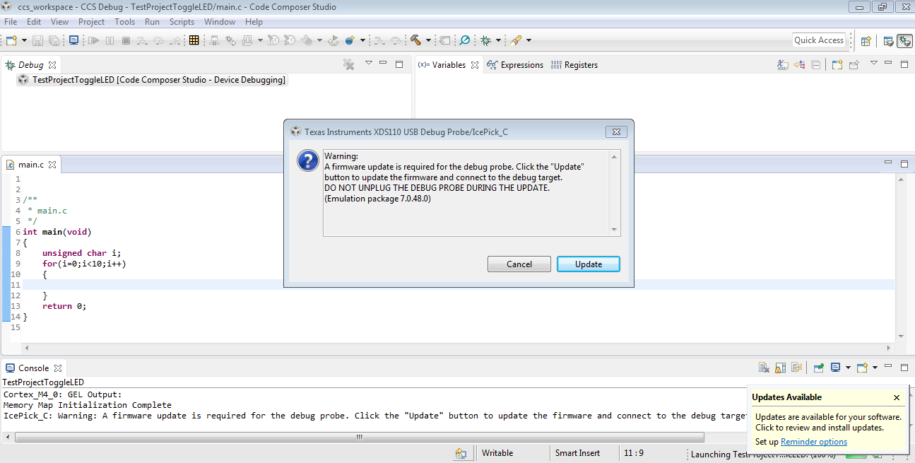This screenshot has width=915, height=463.
Task: Maximize the main.c editor area
Action: (904, 164)
